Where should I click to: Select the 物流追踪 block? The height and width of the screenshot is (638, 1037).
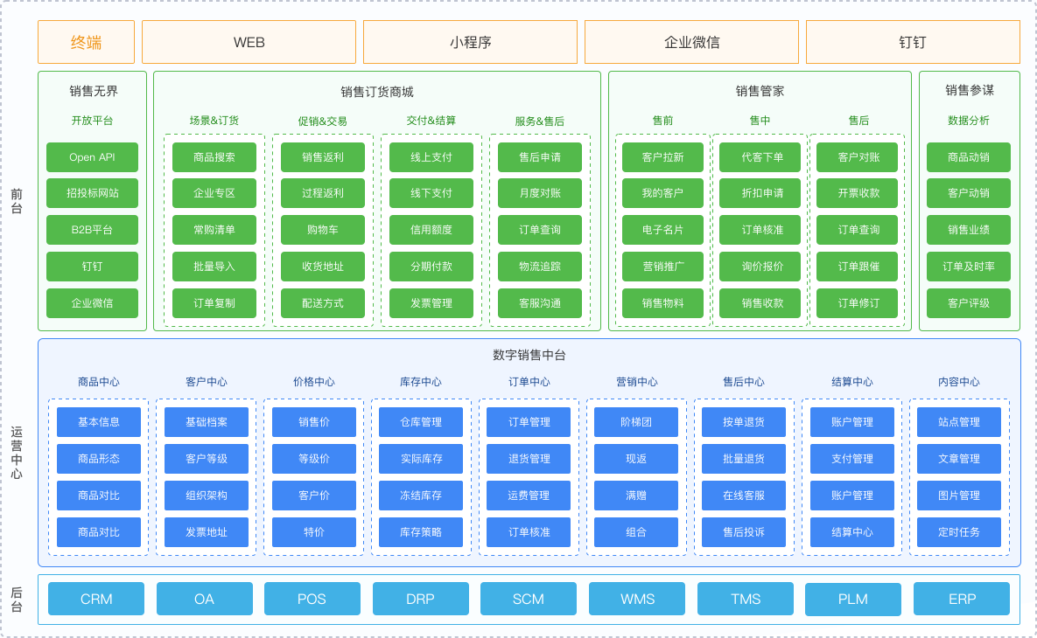coord(540,267)
